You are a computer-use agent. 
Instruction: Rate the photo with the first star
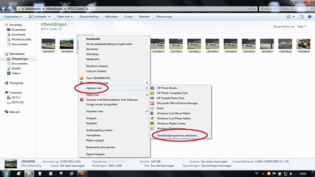coord(110,161)
